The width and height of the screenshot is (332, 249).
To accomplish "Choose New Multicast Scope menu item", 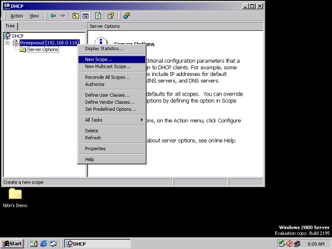I will tap(112, 67).
